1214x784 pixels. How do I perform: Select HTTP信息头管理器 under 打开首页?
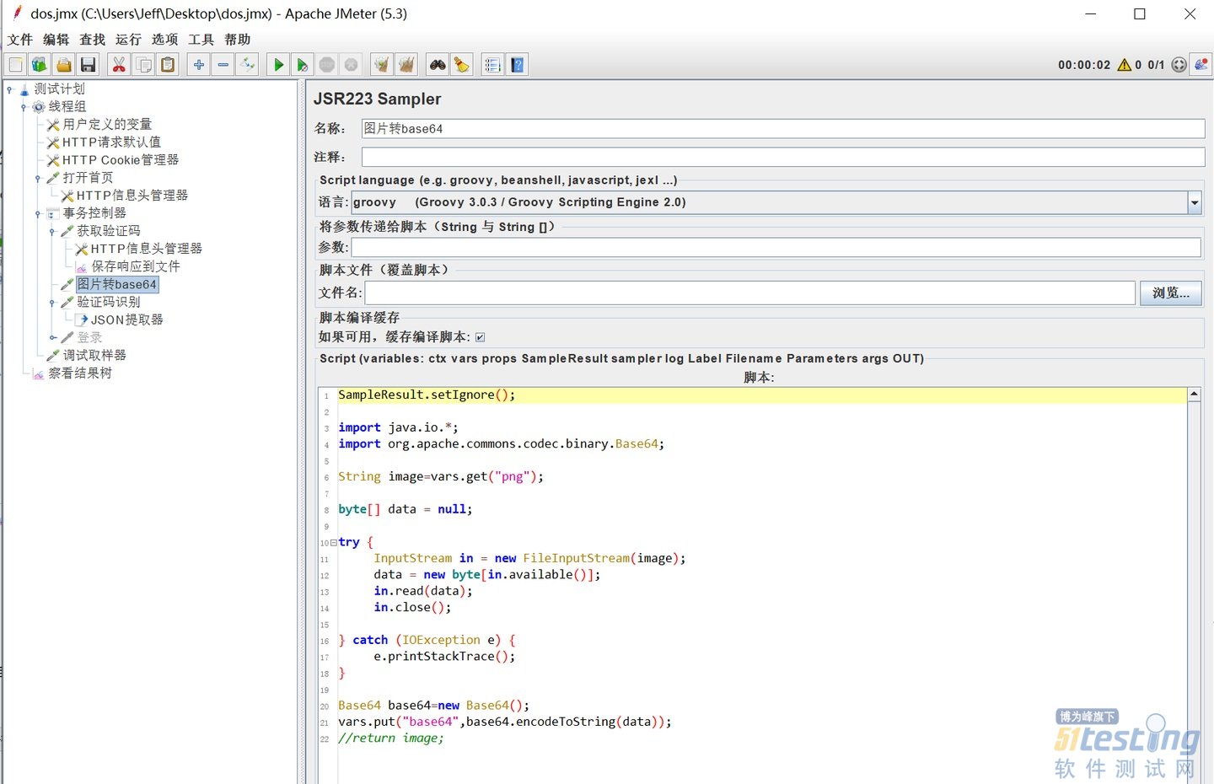coord(132,196)
